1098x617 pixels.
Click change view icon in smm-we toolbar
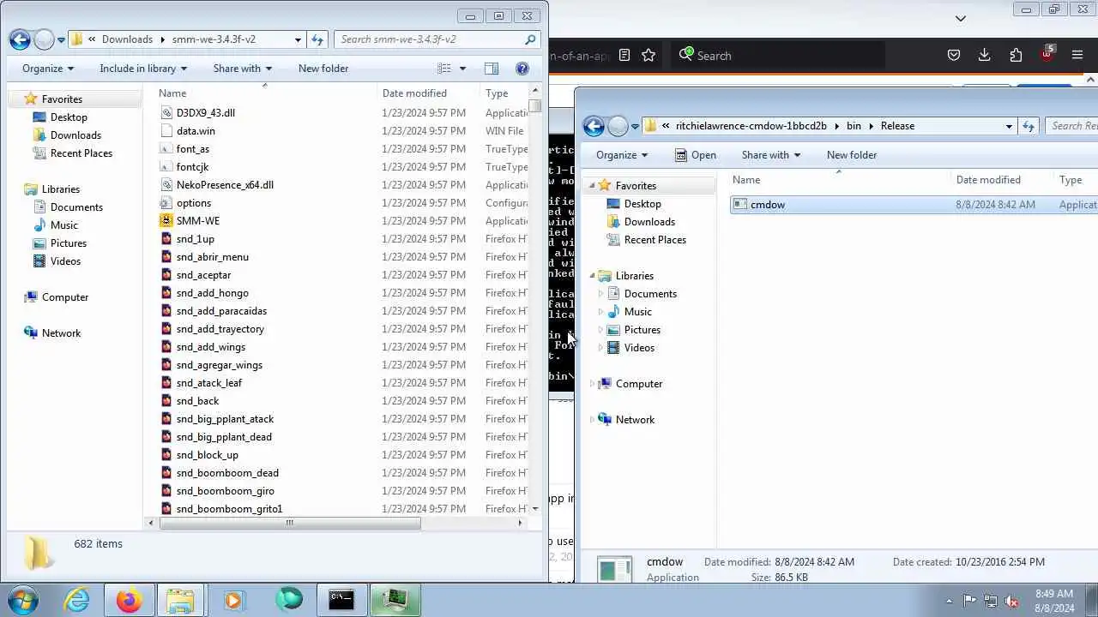[444, 69]
